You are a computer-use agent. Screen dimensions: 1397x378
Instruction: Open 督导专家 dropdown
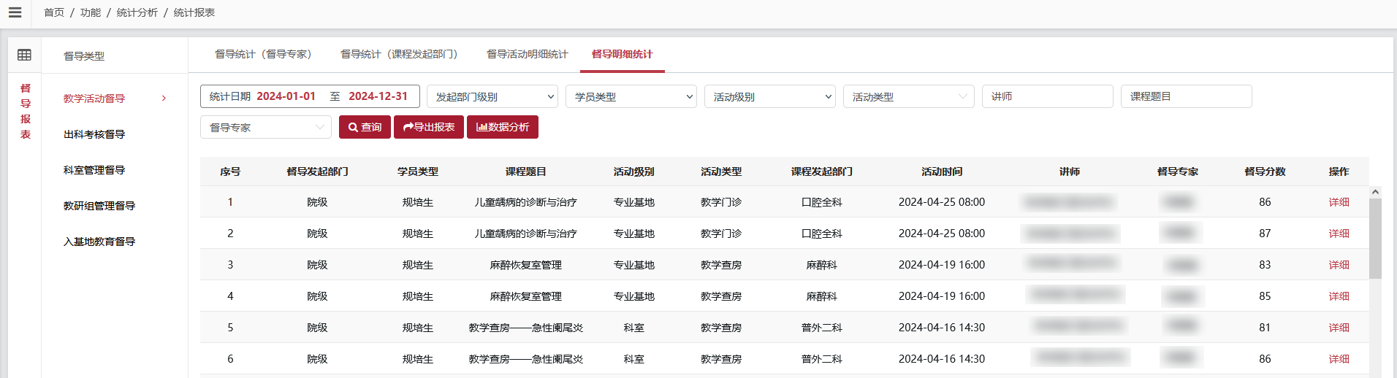click(266, 127)
